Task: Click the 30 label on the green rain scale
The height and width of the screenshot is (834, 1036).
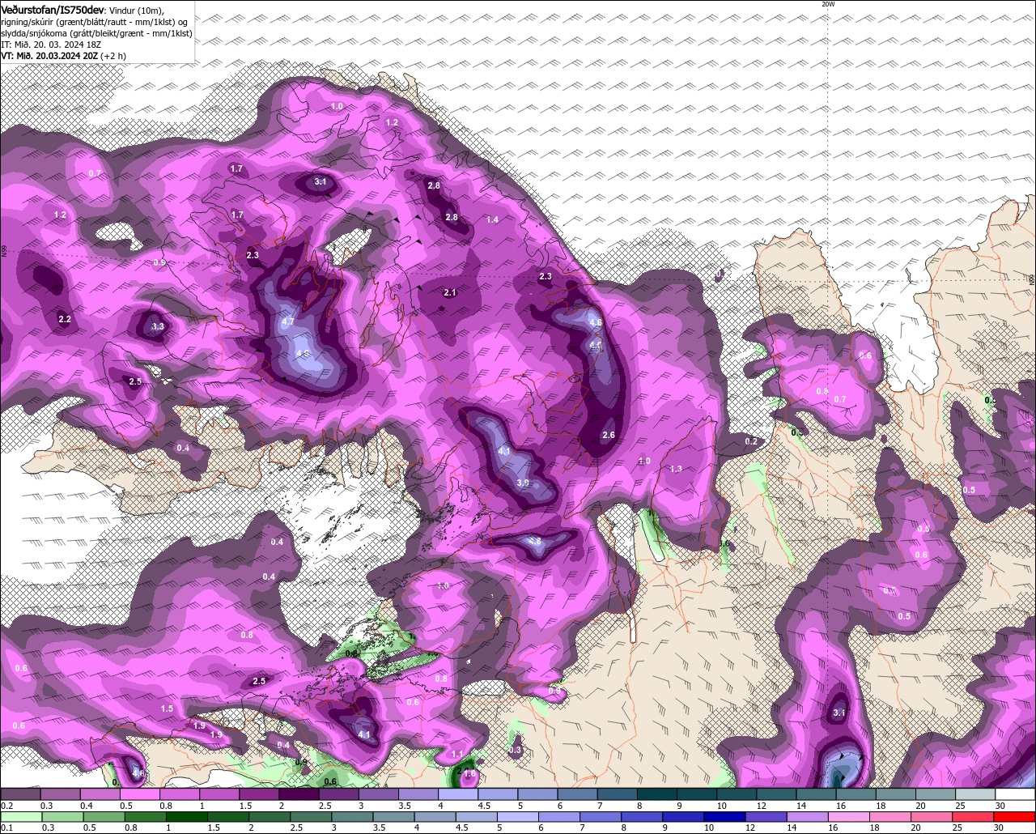Action: pos(998,828)
